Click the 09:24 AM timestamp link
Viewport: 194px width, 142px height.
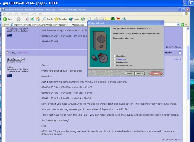(x=23, y=53)
